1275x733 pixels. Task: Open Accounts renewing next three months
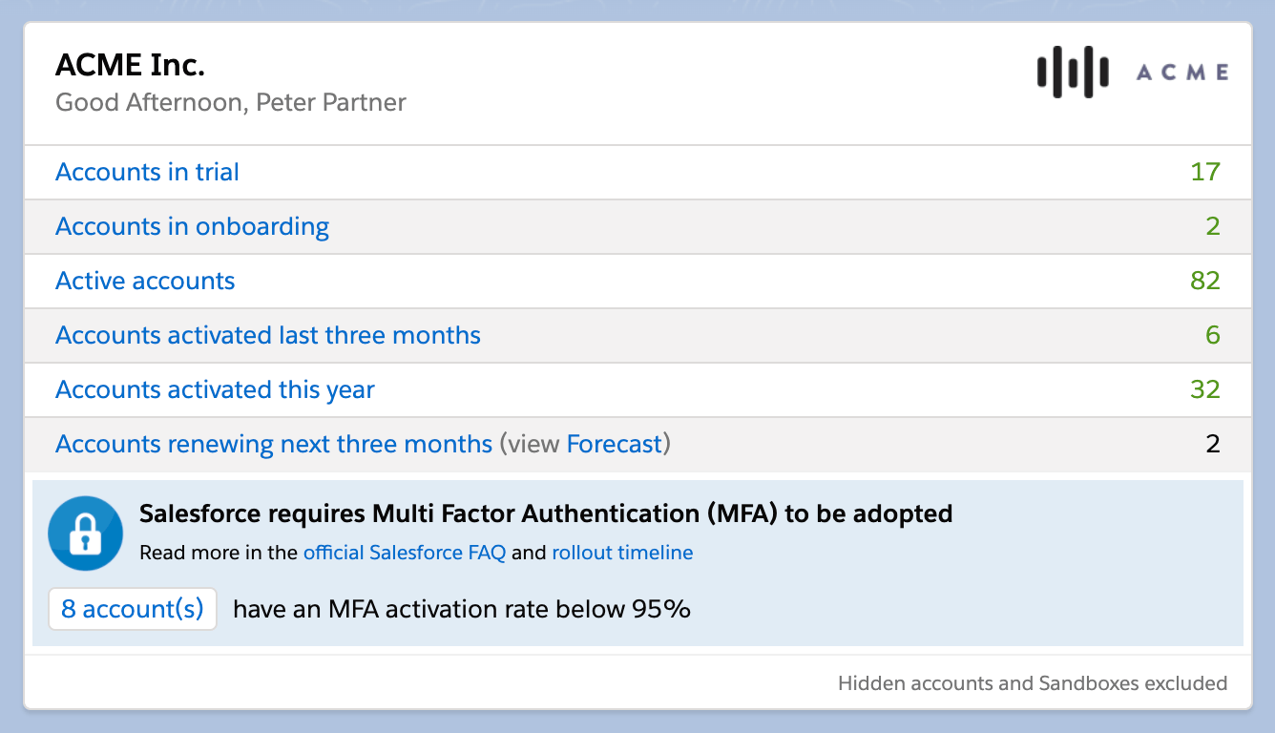tap(274, 444)
